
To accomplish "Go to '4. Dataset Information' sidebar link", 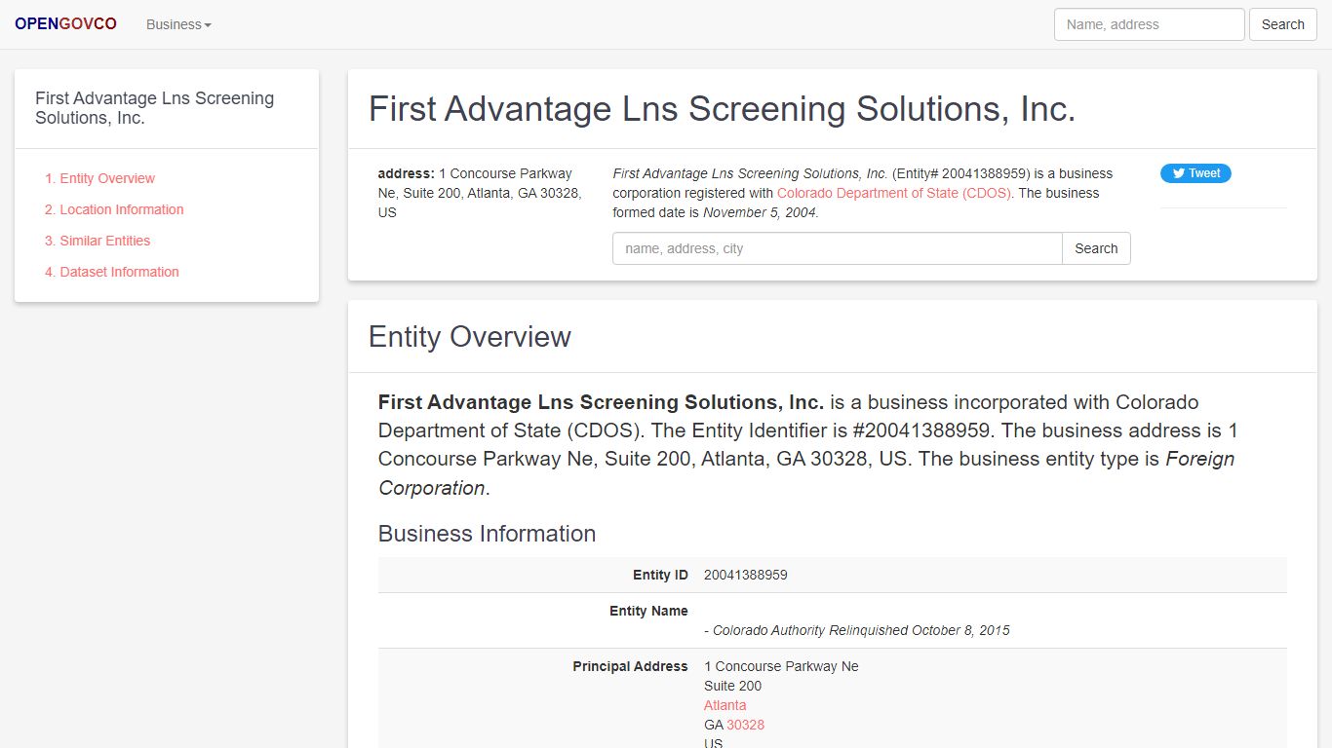I will (112, 272).
